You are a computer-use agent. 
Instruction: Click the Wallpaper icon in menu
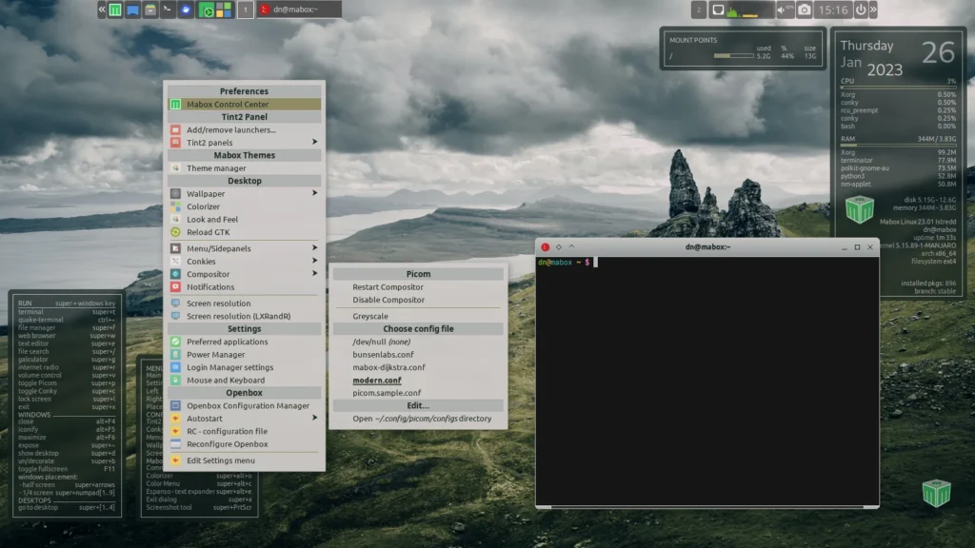coord(175,194)
